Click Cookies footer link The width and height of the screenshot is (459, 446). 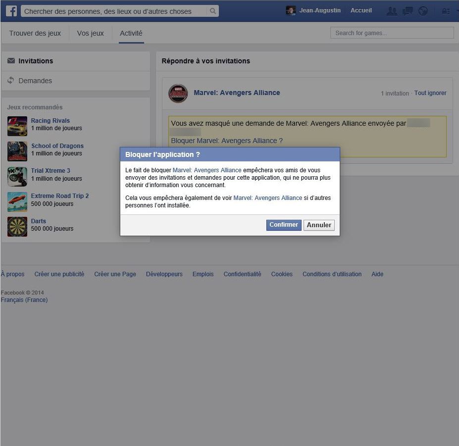282,274
